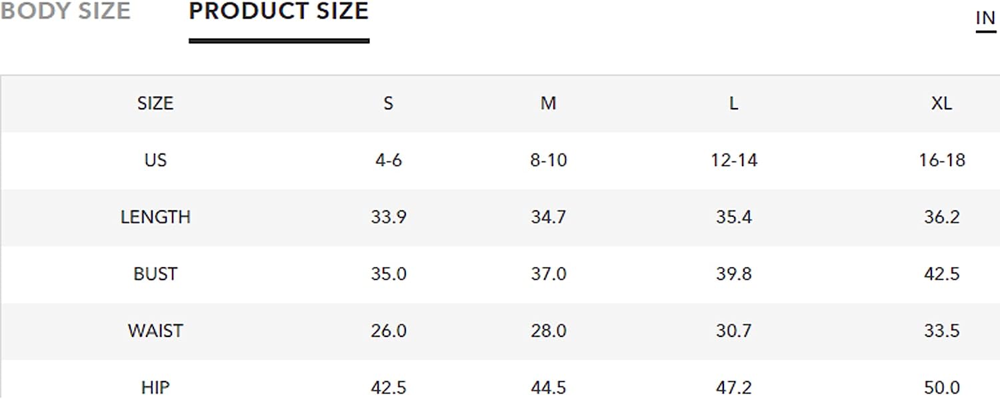This screenshot has width=1000, height=399.
Task: Click the 39.8 bust value
Action: click(733, 274)
